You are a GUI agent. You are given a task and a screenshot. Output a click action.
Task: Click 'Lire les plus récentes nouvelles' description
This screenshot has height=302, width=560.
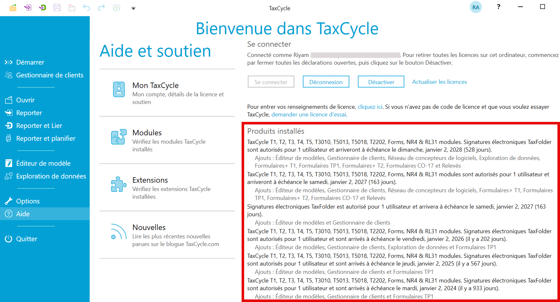pyautogui.click(x=176, y=240)
